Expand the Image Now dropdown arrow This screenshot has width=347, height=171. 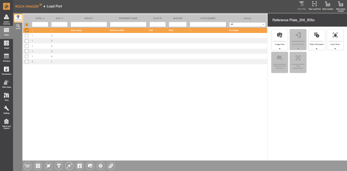click(279, 49)
